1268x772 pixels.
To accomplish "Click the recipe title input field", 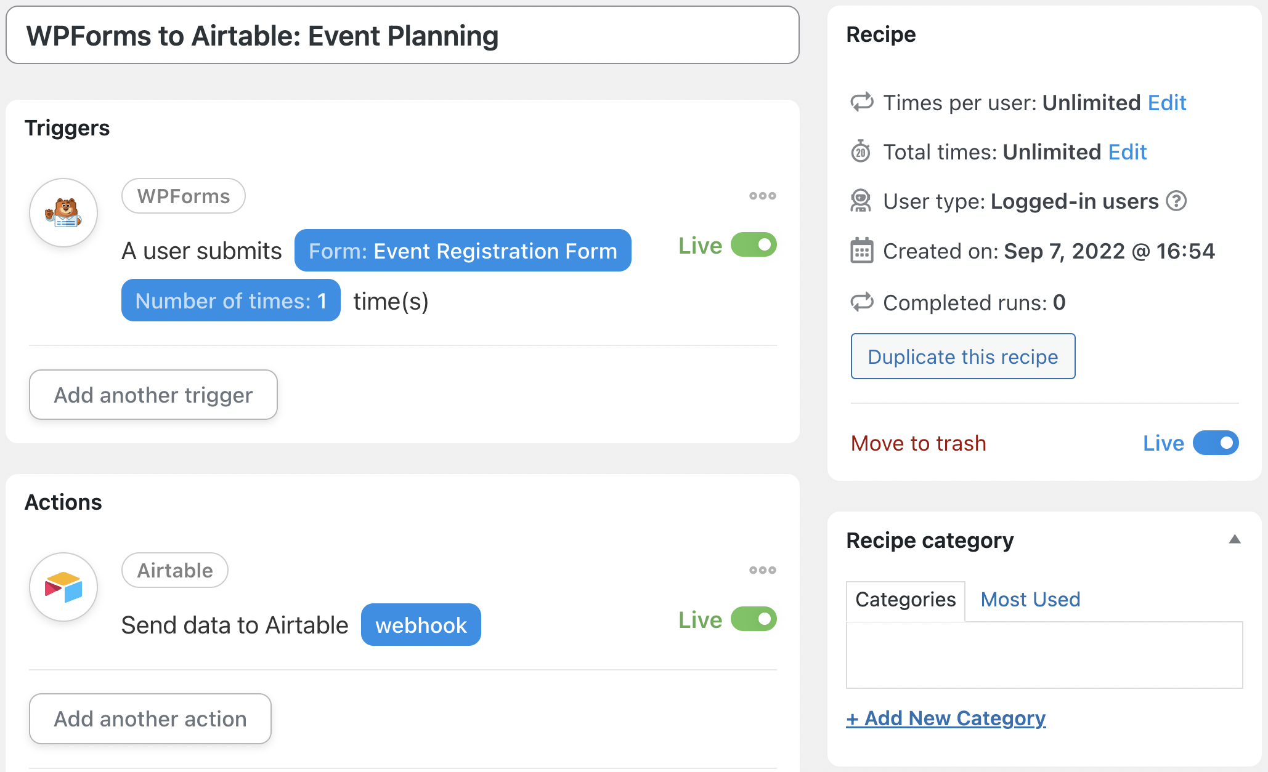I will 402,35.
